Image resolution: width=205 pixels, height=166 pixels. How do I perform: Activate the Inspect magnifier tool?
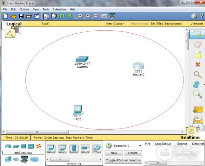197,74
